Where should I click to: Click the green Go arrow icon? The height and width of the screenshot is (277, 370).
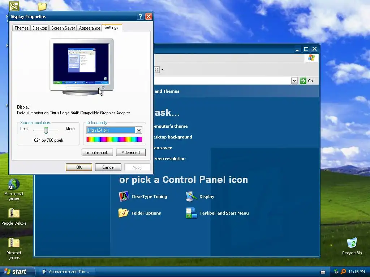pyautogui.click(x=303, y=81)
